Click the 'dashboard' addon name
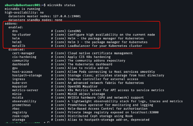 (x=20, y=64)
